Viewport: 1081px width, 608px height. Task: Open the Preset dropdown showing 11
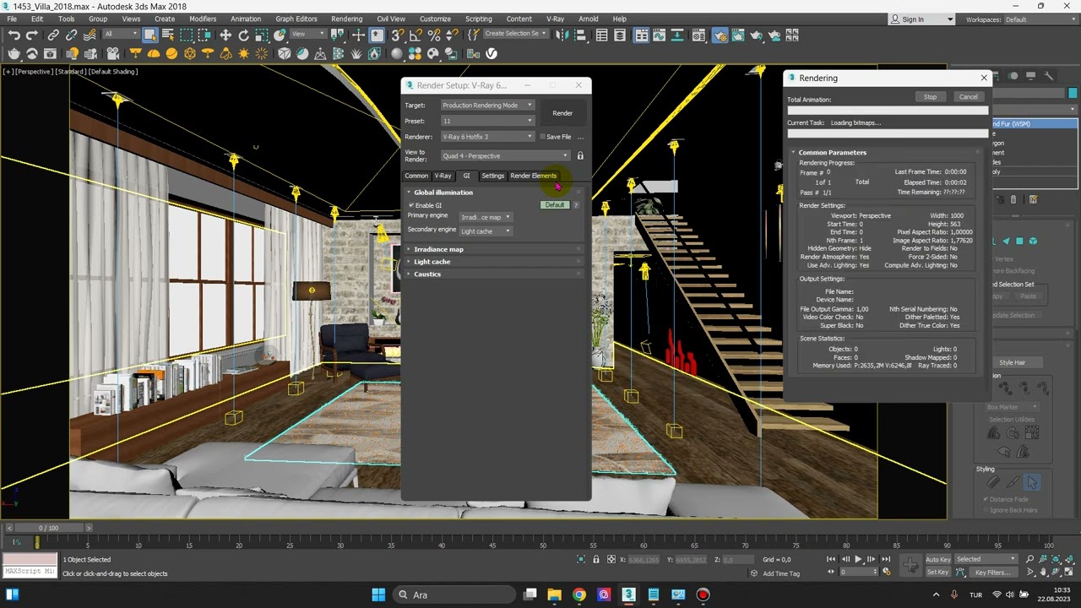tap(487, 121)
